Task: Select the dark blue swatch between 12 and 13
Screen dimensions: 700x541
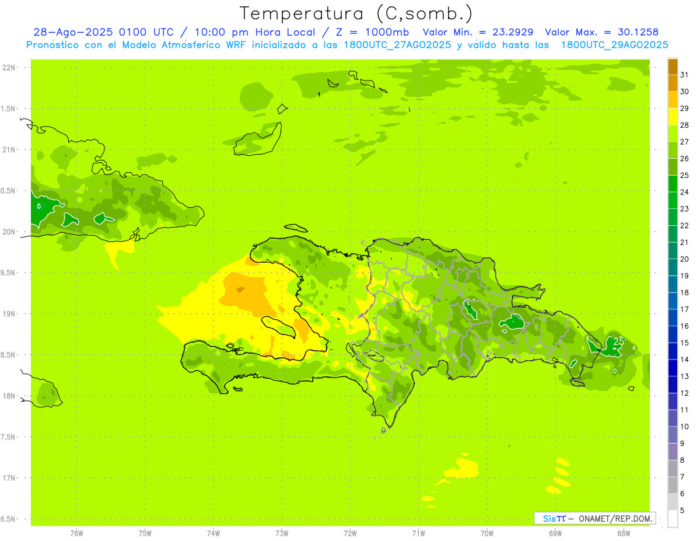Action: coord(673,385)
